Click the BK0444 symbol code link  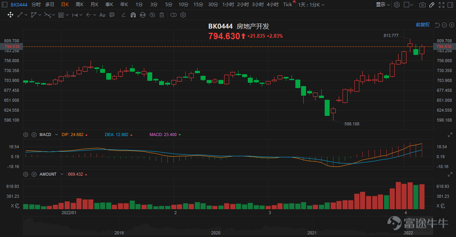[x=19, y=5]
